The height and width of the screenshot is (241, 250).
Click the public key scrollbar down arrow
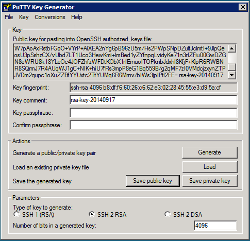[232, 75]
